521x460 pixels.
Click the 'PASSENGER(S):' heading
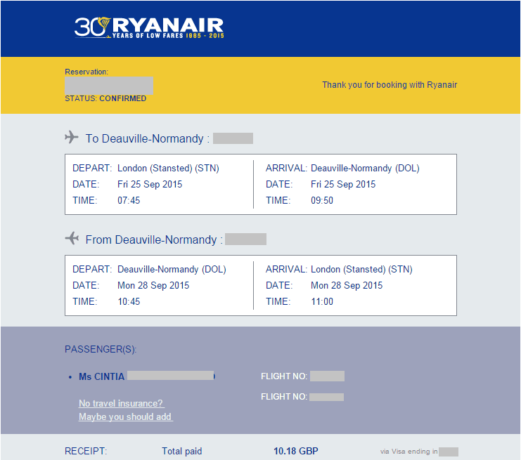pos(101,350)
